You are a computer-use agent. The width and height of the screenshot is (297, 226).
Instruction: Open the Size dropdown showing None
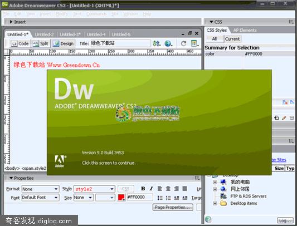83,198
